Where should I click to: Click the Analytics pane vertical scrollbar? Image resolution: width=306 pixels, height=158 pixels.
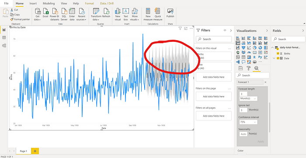[x=270, y=117]
